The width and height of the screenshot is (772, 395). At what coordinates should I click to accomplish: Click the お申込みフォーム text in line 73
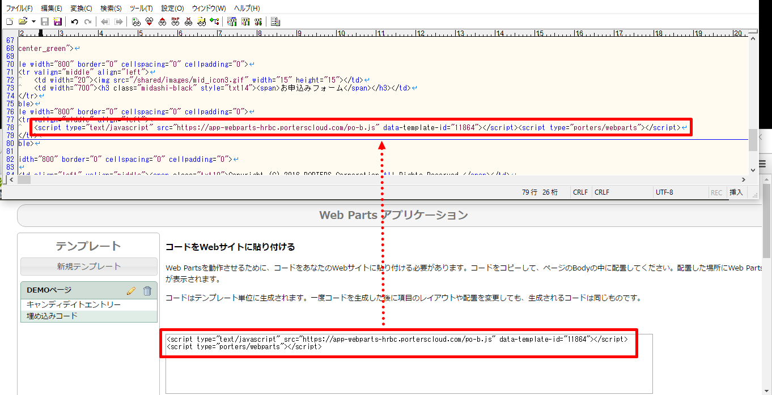(x=312, y=88)
